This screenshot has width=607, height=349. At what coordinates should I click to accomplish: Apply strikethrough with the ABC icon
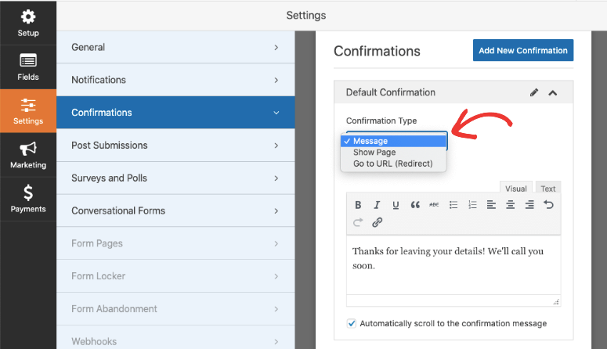click(x=434, y=205)
